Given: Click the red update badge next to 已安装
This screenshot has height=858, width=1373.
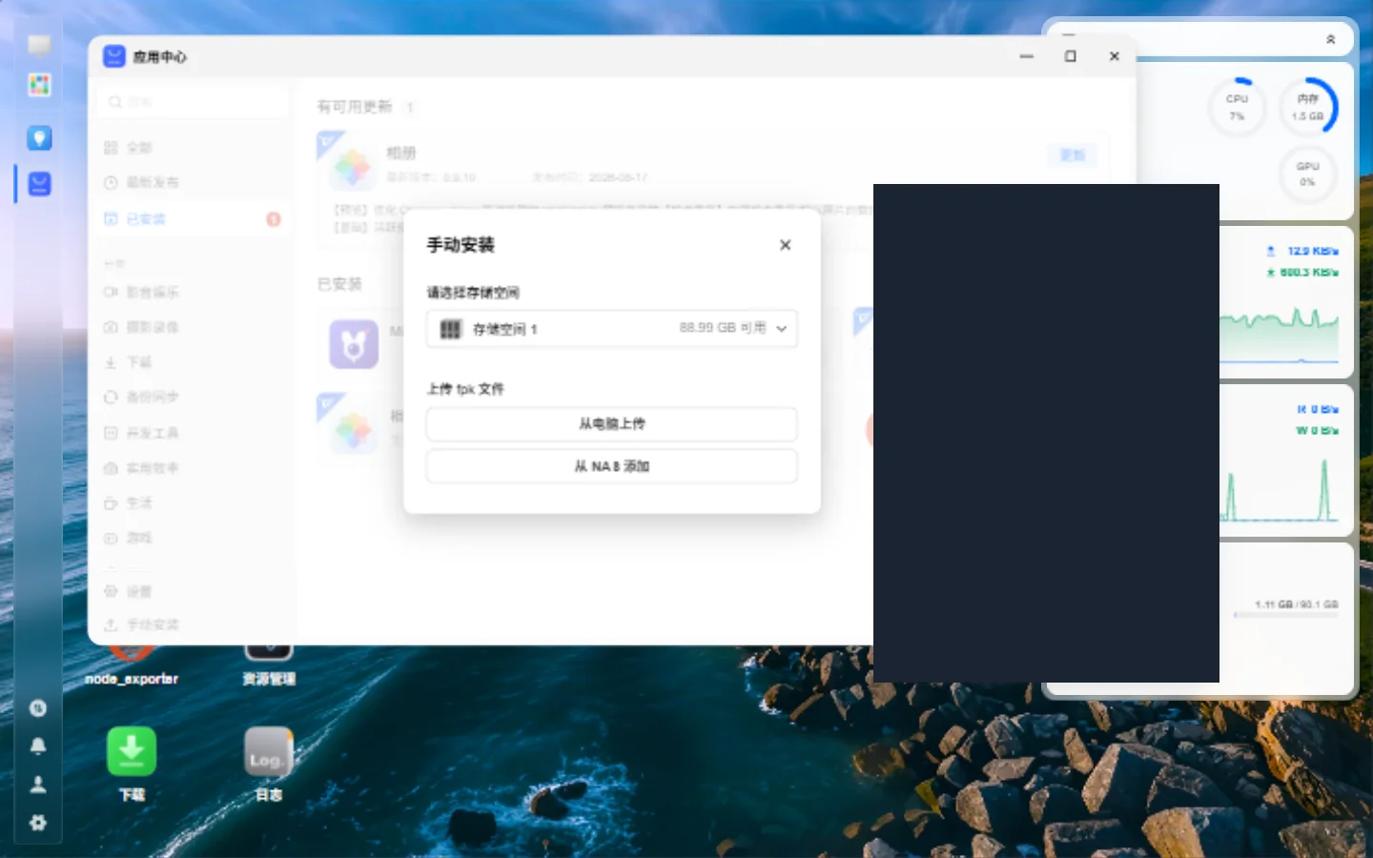Looking at the screenshot, I should (274, 219).
